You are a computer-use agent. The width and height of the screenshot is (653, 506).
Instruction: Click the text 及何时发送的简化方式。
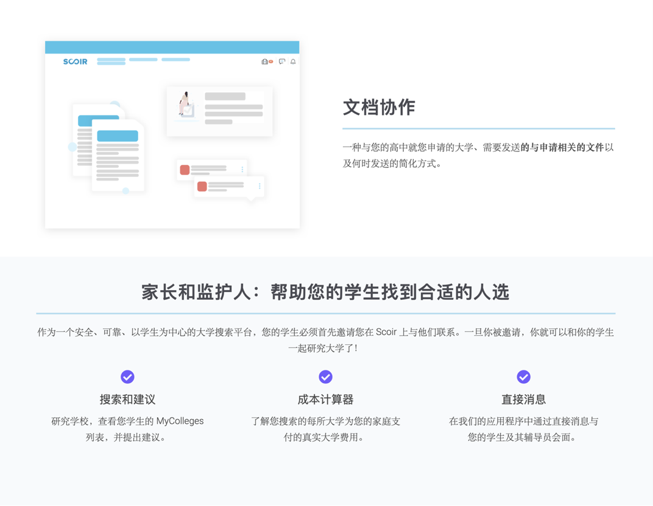(x=392, y=164)
